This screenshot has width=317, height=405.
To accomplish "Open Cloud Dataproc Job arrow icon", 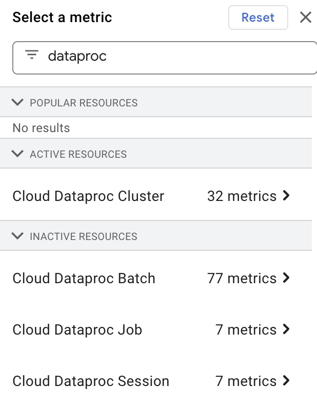I will pyautogui.click(x=287, y=329).
